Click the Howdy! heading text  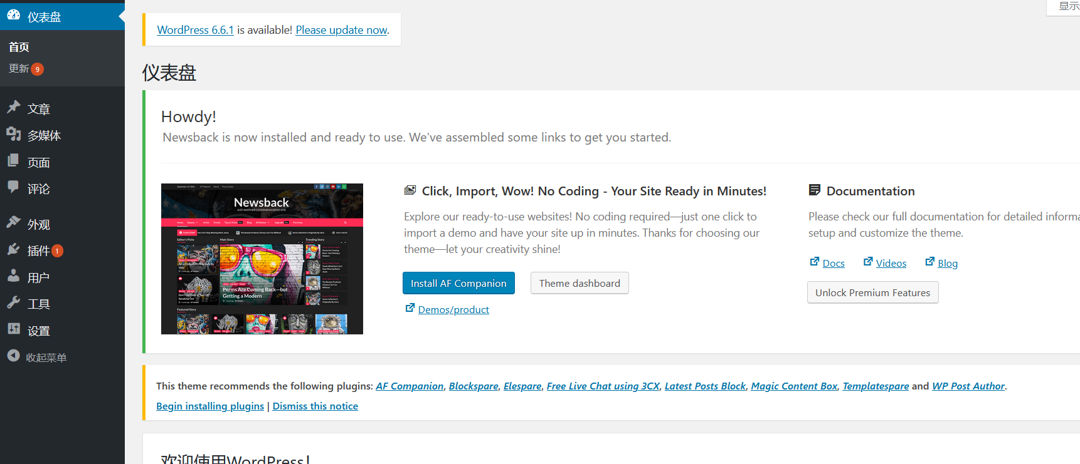[x=189, y=116]
